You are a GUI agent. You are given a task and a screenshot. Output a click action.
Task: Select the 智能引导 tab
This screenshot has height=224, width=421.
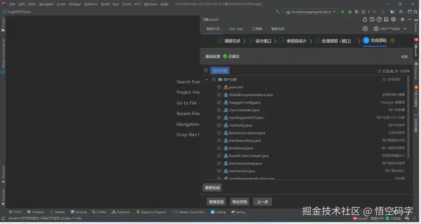[x=213, y=29]
